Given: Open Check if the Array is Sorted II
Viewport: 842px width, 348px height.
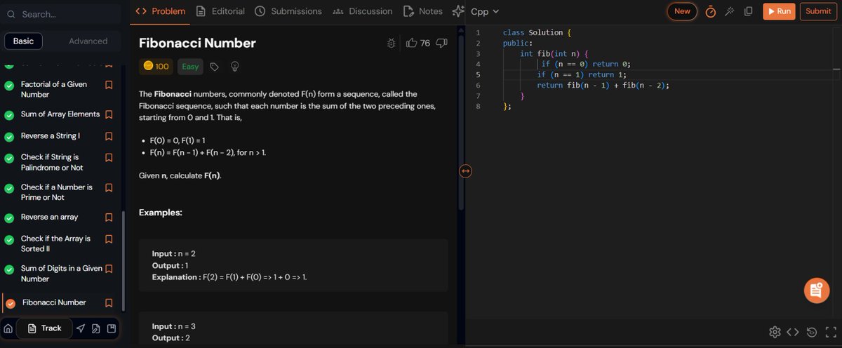Looking at the screenshot, I should (56, 243).
